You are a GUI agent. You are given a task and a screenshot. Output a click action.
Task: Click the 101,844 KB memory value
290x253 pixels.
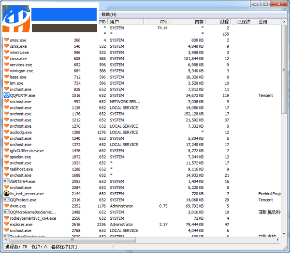pos(193,58)
